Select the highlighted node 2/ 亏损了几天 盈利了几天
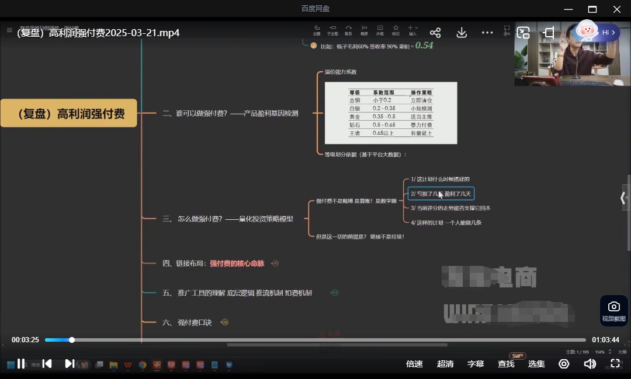631x379 pixels. (x=441, y=194)
